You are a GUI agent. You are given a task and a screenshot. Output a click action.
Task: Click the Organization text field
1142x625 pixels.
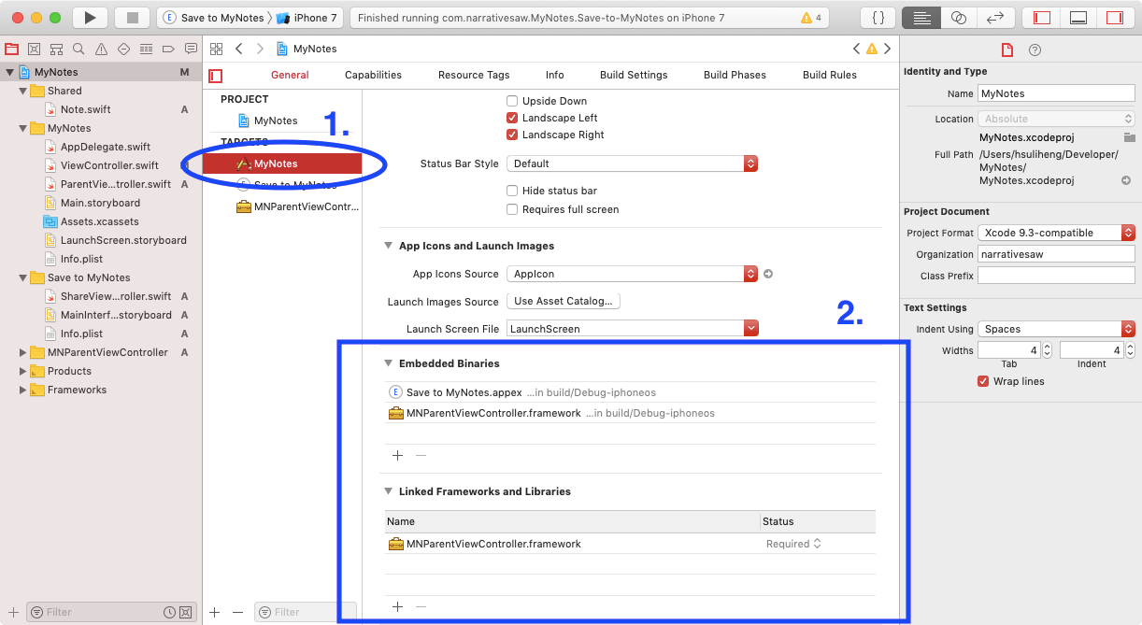tap(1056, 254)
